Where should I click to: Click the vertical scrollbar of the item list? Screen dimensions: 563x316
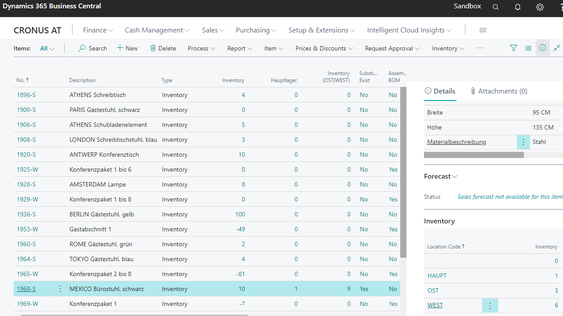(x=403, y=172)
